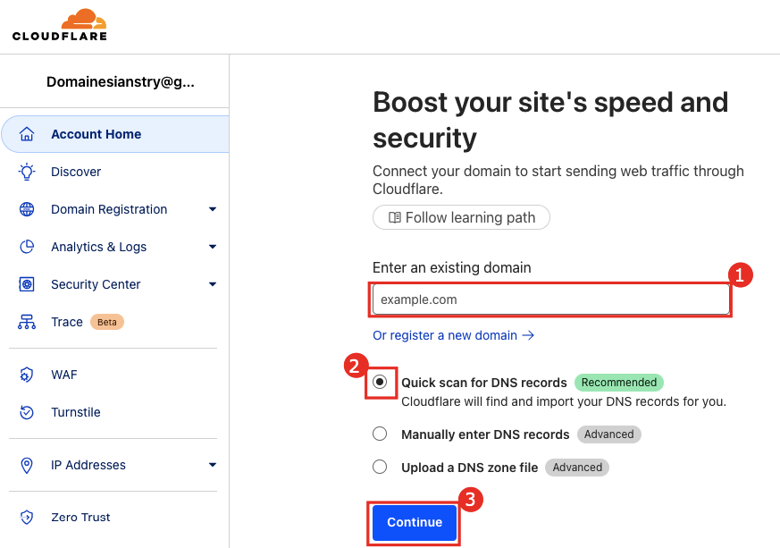The width and height of the screenshot is (780, 548).
Task: Click the Continue button
Action: tap(415, 523)
